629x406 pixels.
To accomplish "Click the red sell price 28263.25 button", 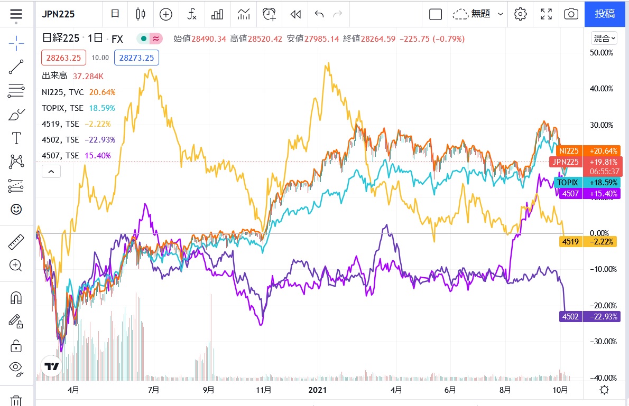I will [63, 58].
